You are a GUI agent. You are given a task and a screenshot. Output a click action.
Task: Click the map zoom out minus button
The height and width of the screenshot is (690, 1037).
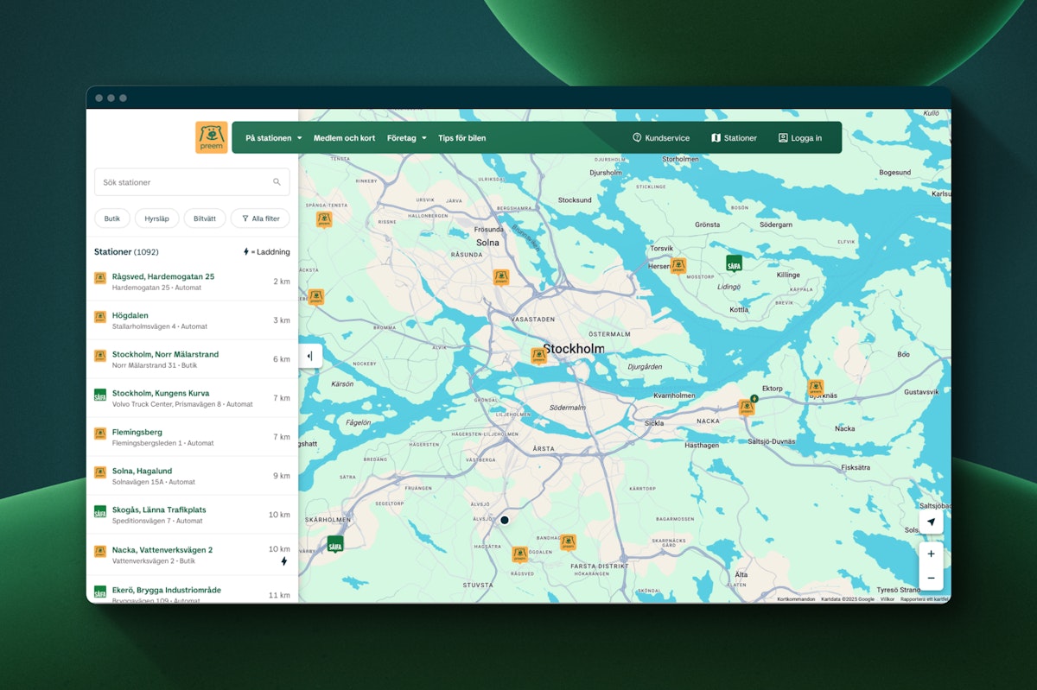coord(931,578)
